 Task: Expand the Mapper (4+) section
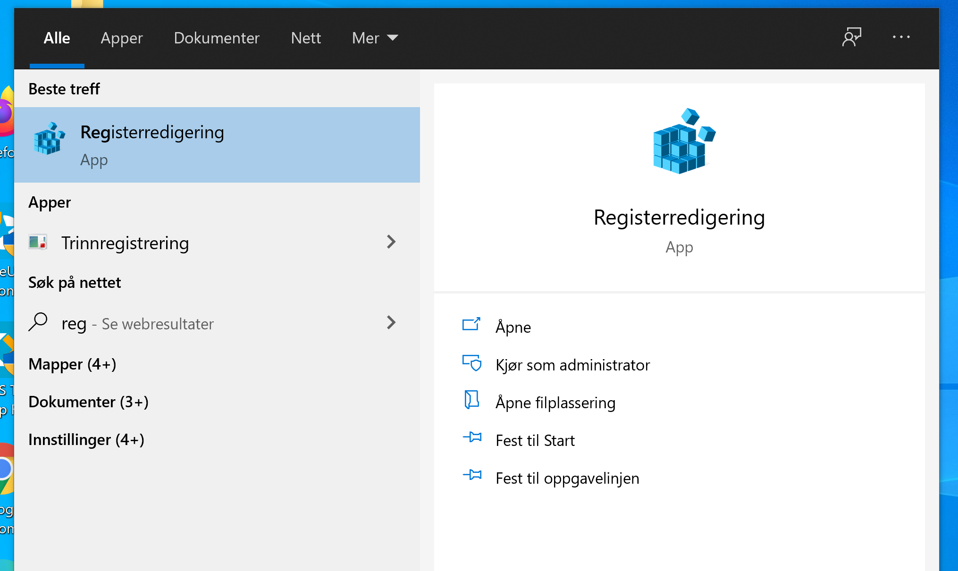pos(72,364)
